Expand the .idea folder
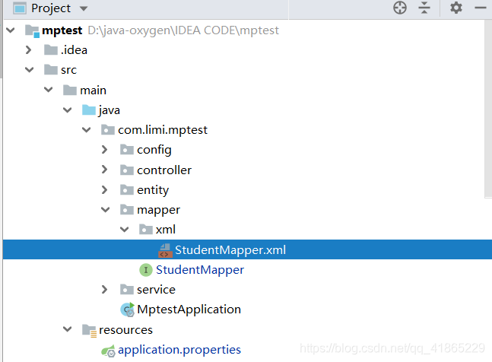This screenshot has width=492, height=362. point(29,50)
